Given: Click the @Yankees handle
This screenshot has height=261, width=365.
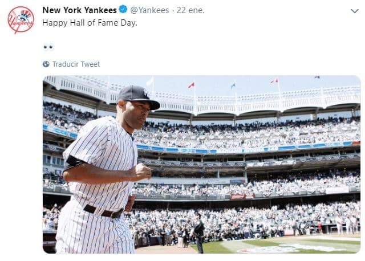Looking at the screenshot, I should pyautogui.click(x=149, y=10).
